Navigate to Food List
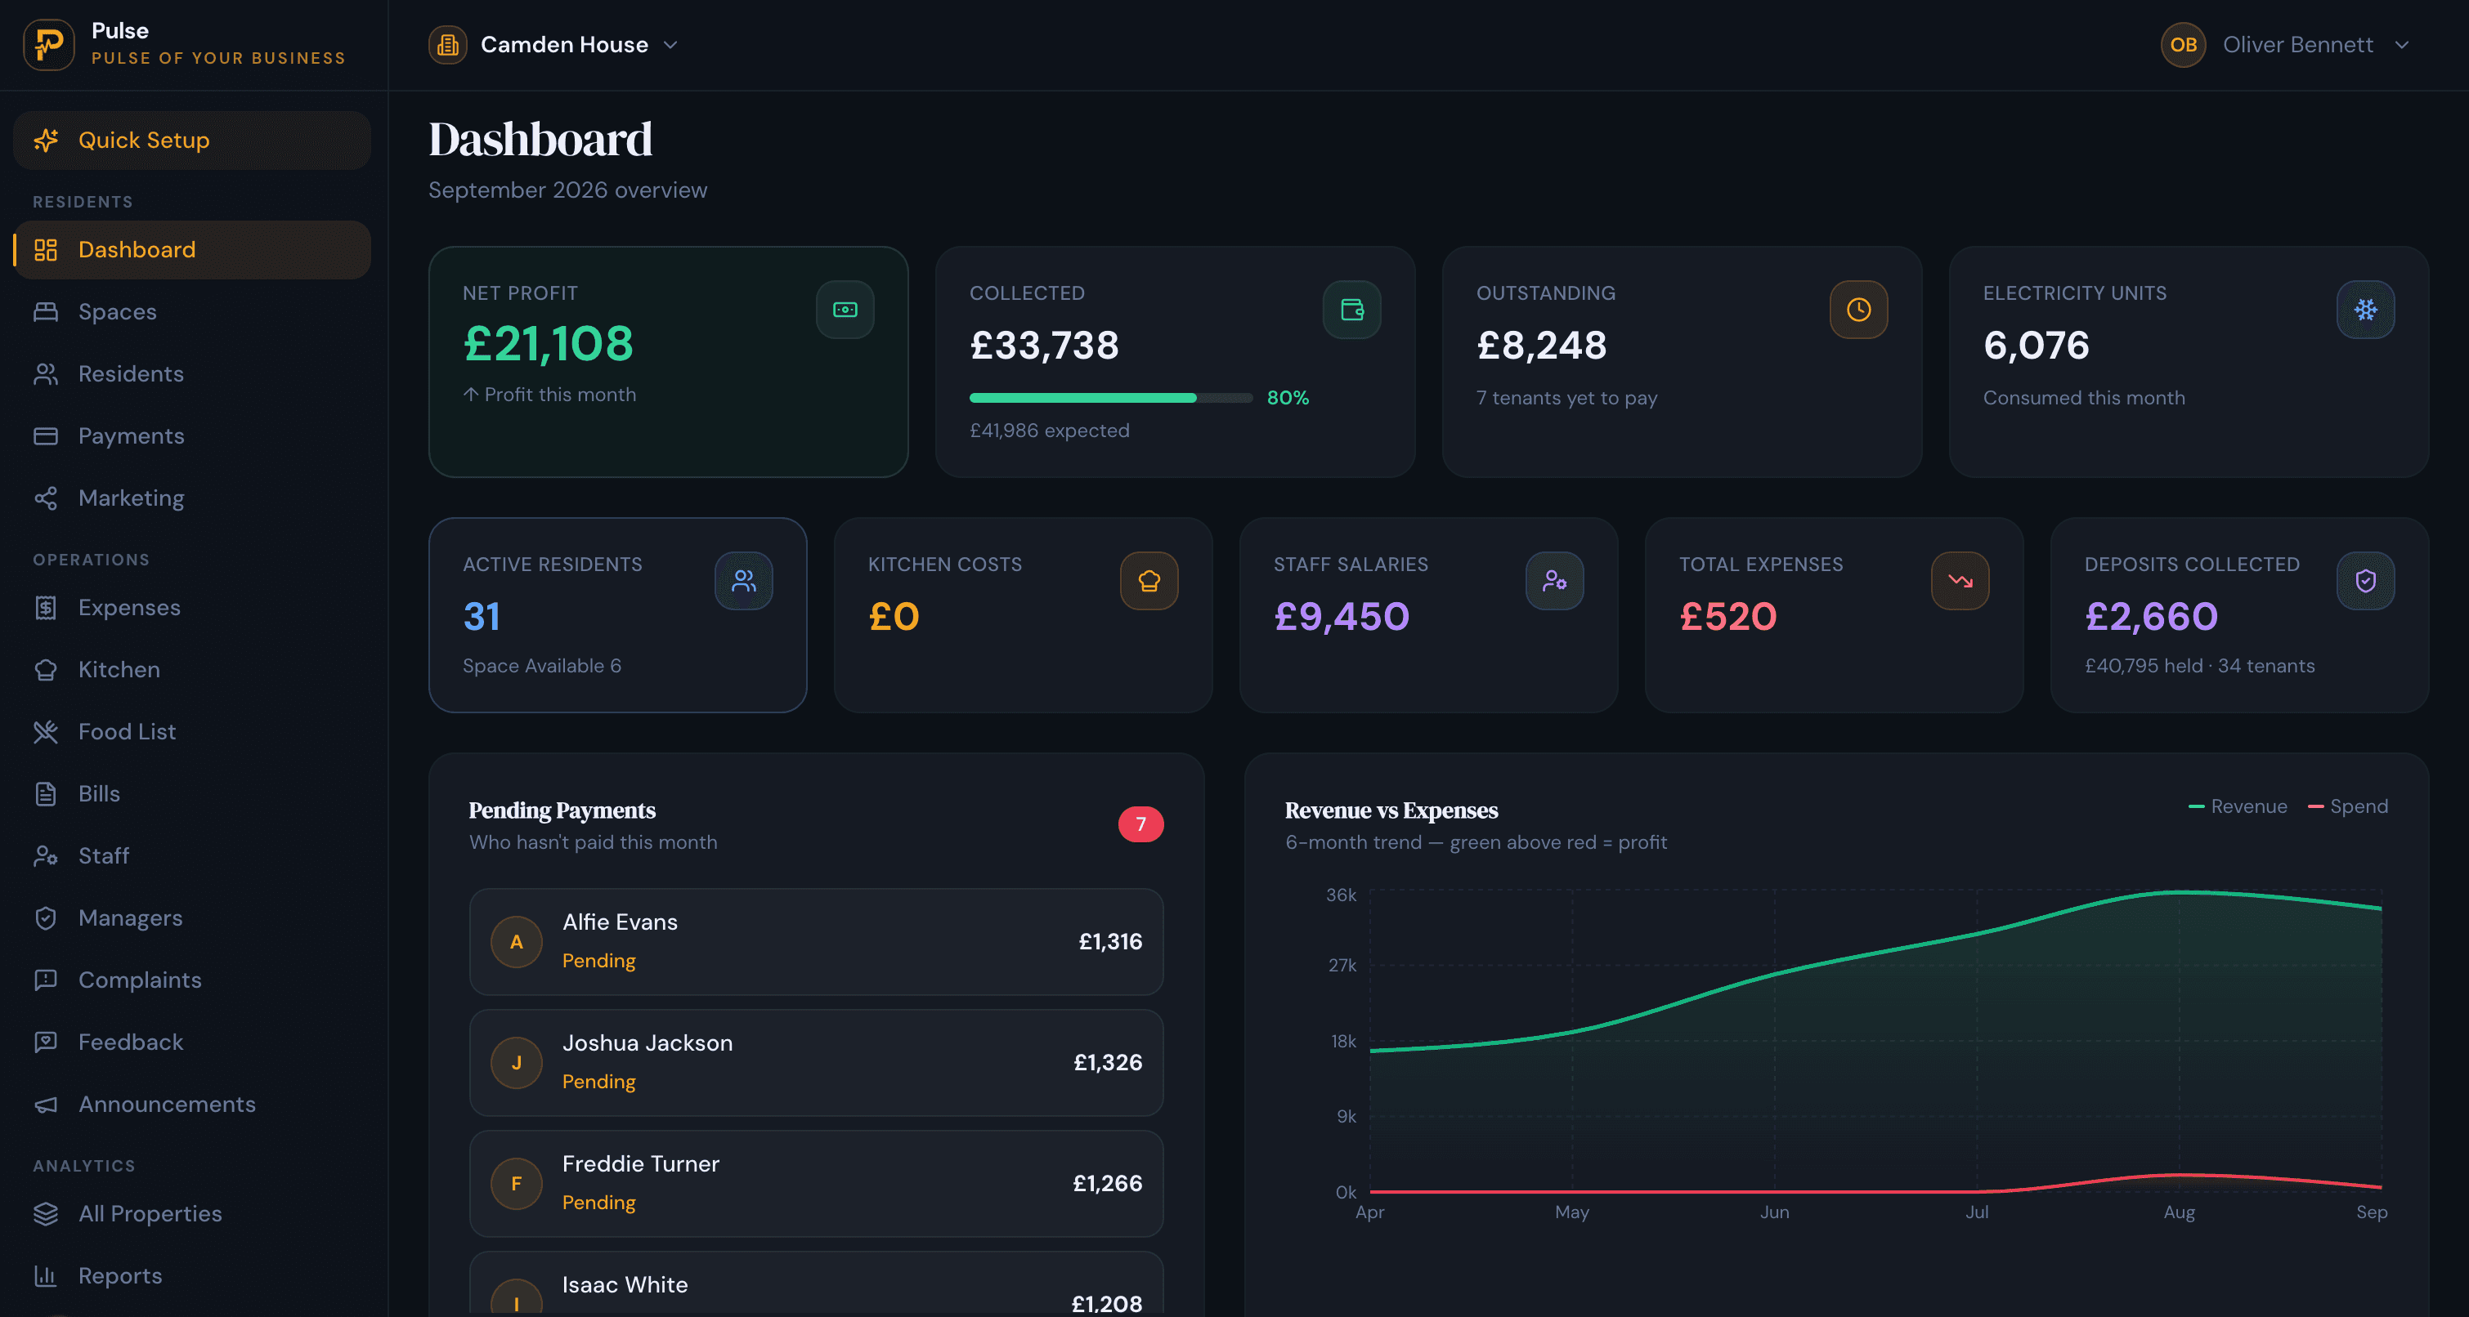This screenshot has width=2469, height=1317. tap(191, 732)
